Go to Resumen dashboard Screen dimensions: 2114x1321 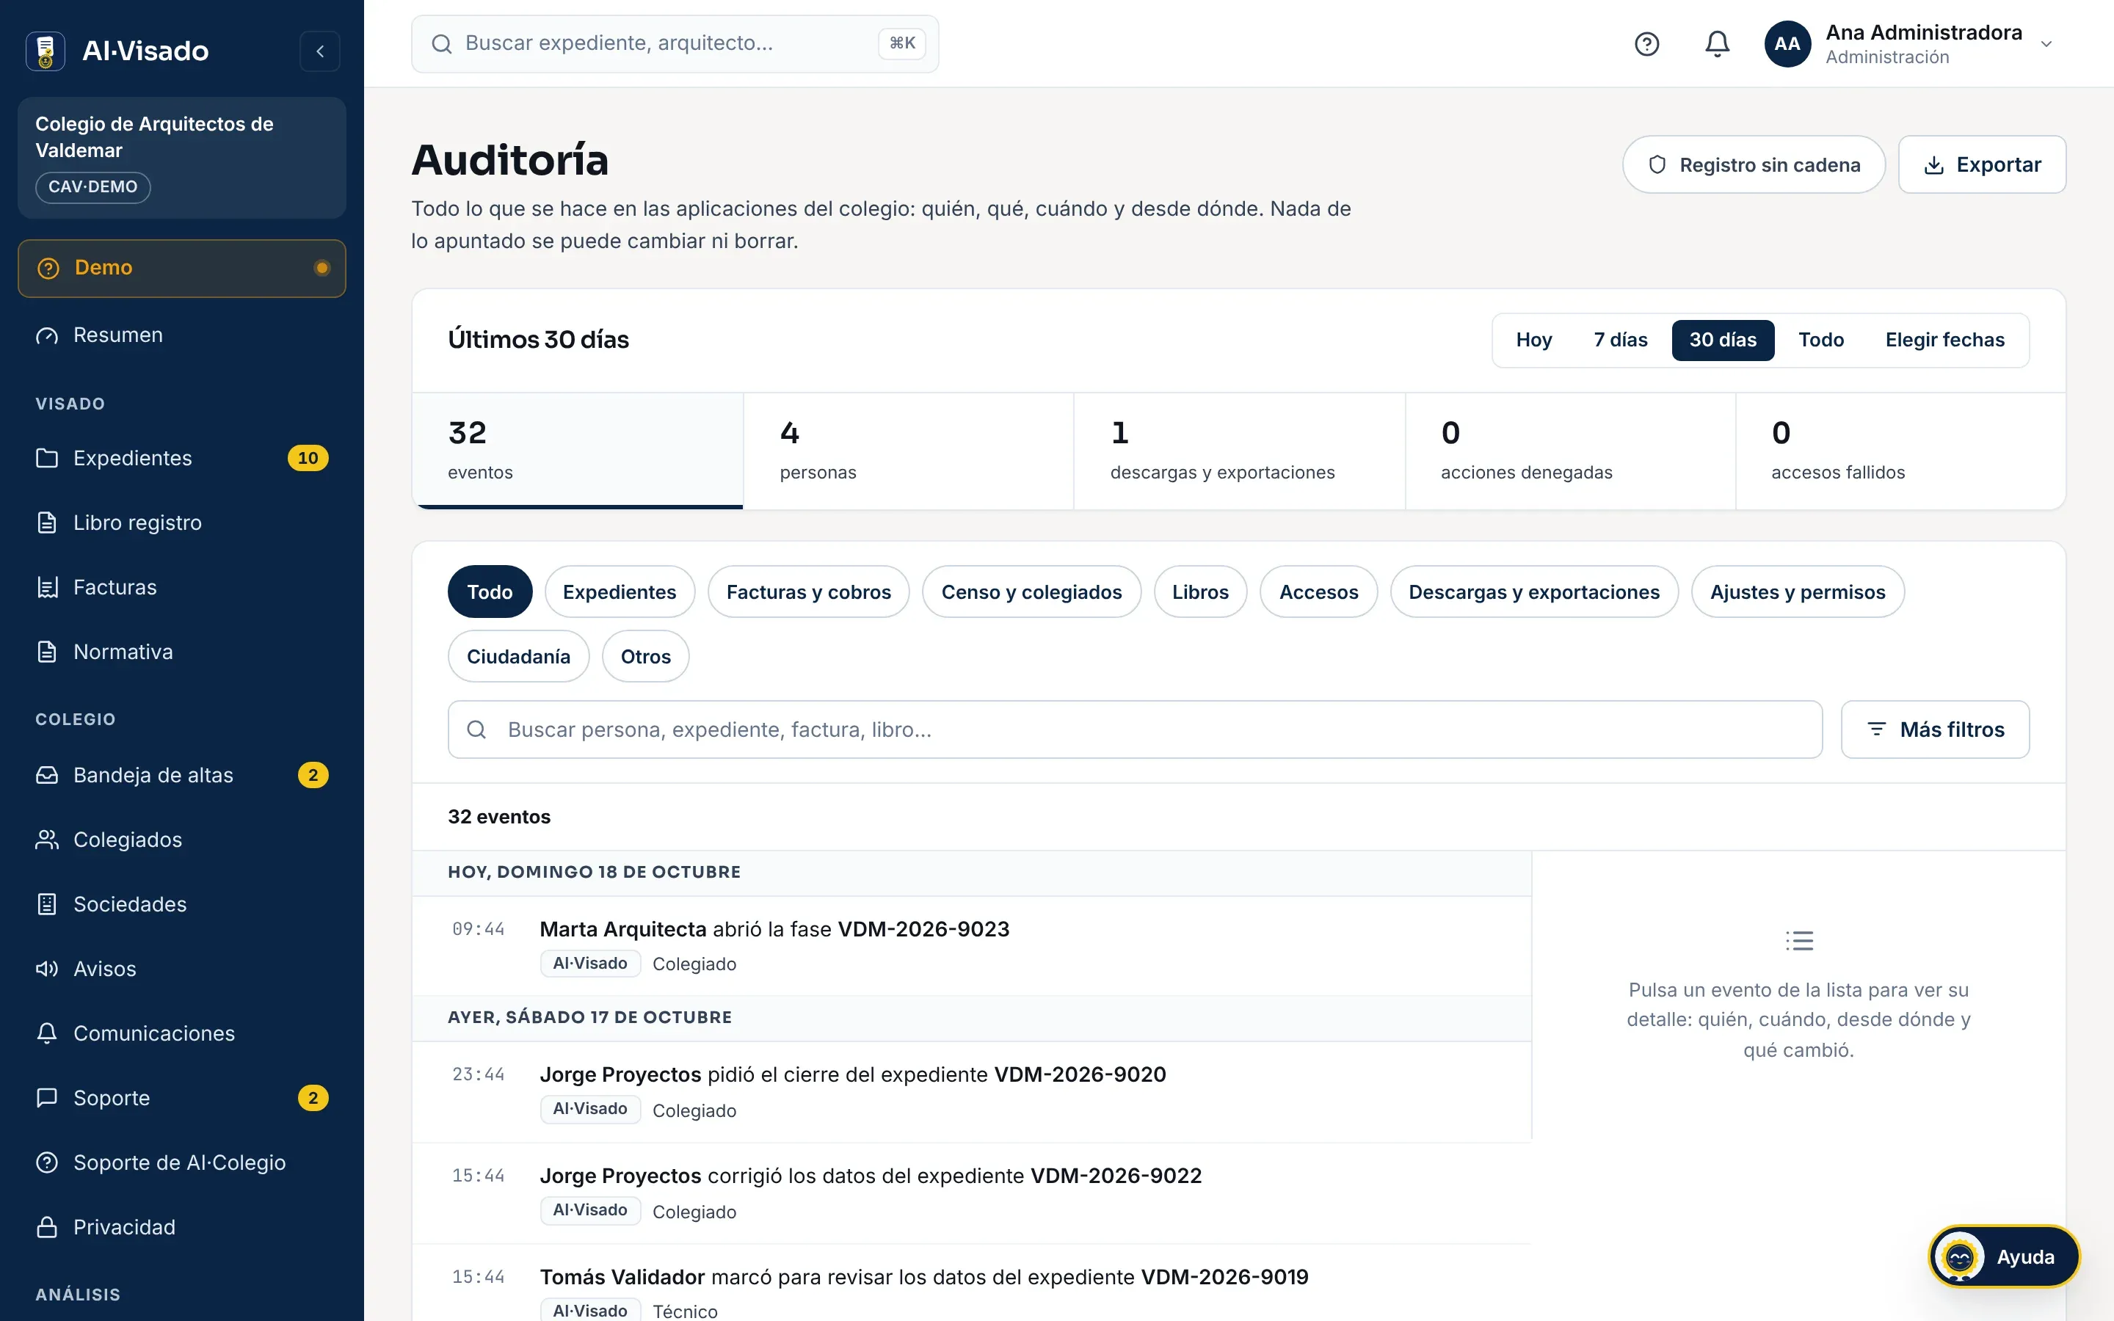pos(182,335)
